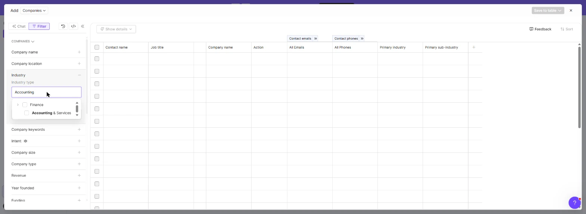Viewport: 586px width, 214px height.
Task: Click the Company location filter label
Action: (x=27, y=63)
